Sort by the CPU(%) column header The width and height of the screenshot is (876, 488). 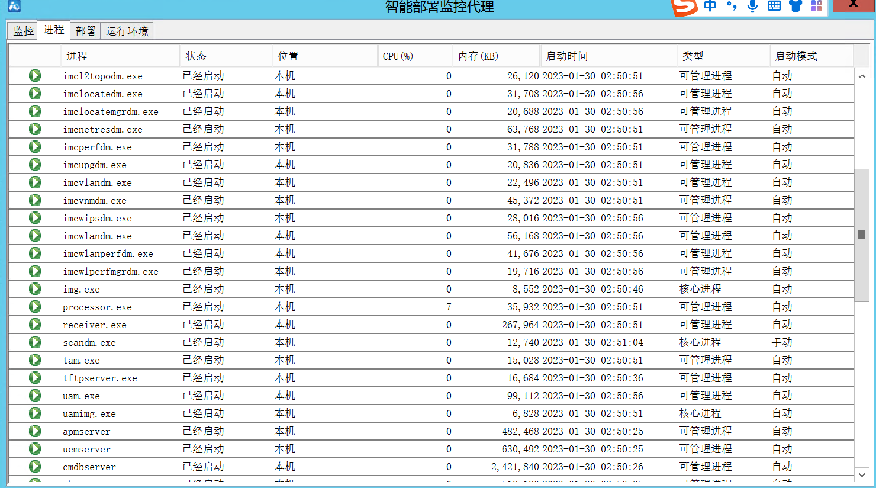pos(416,56)
